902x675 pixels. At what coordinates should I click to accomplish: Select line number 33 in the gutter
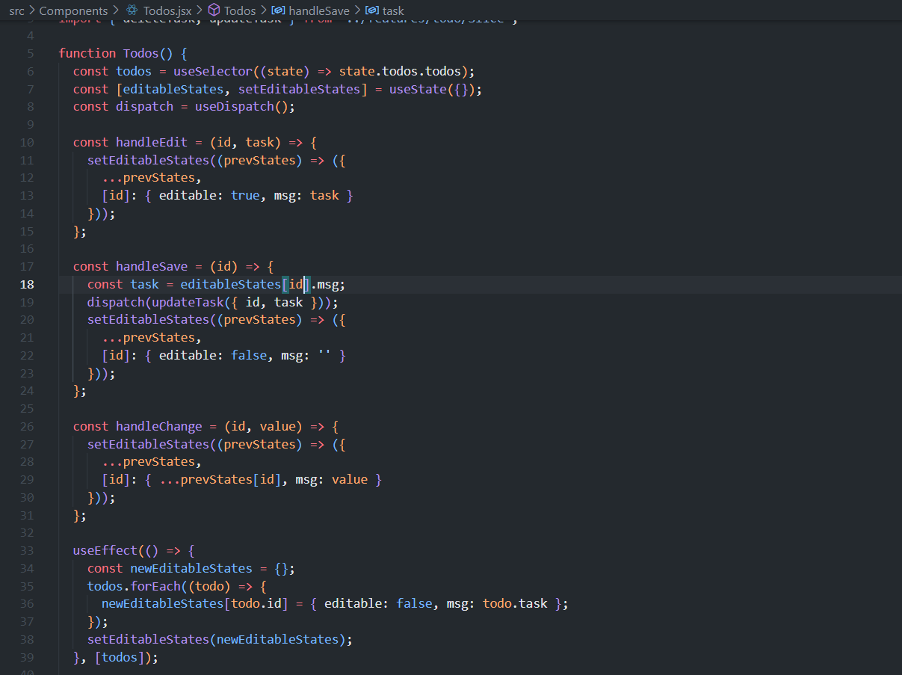click(x=27, y=550)
